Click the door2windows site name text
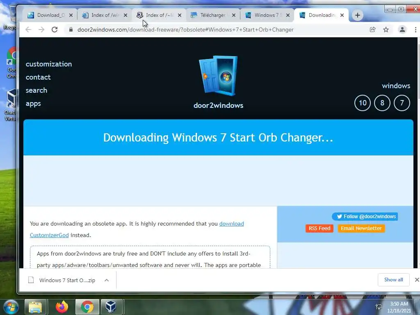The image size is (420, 315). 218,105
